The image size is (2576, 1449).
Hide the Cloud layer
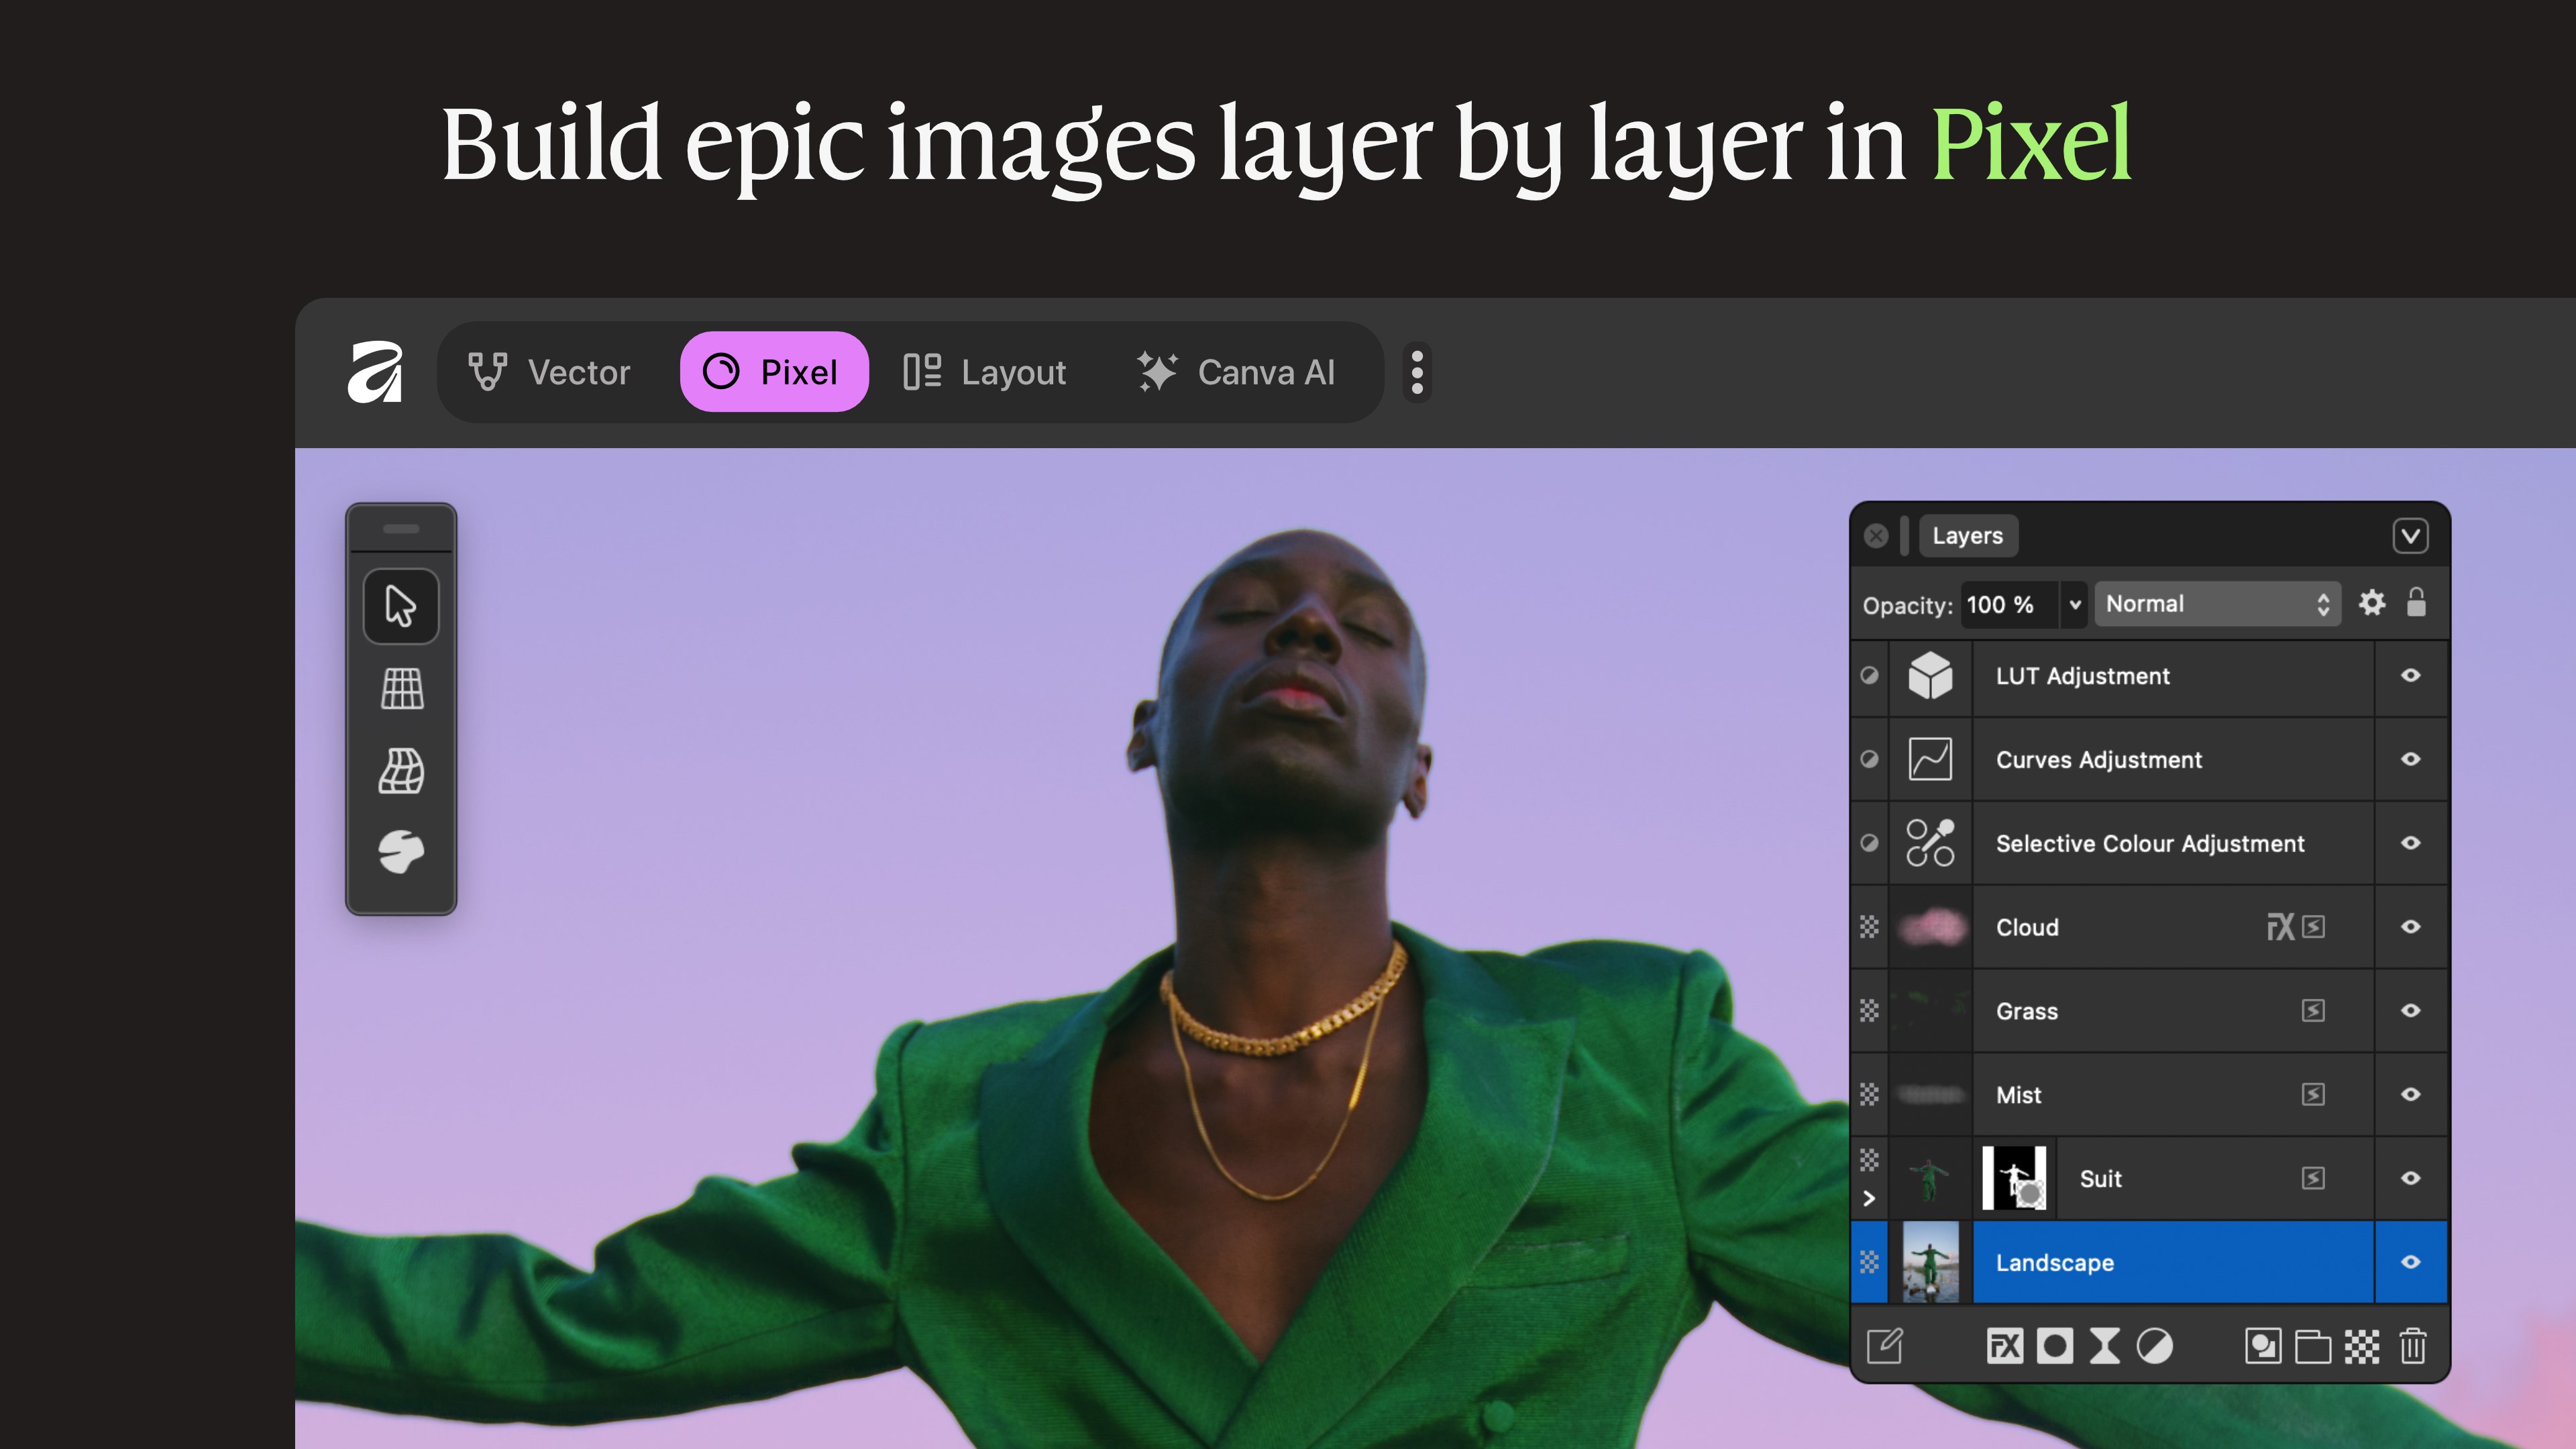coord(2411,927)
